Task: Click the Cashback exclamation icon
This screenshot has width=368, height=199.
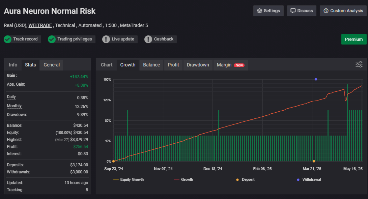Action: pyautogui.click(x=148, y=39)
